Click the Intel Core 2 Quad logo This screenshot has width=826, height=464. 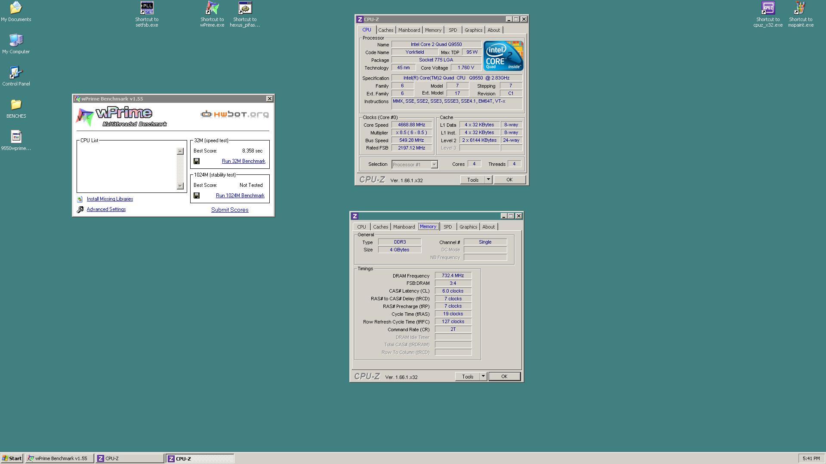[x=503, y=56]
